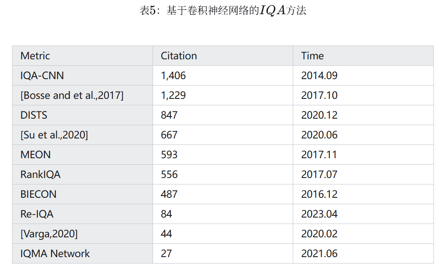Click the [Varga,2020] reference
Viewport: 442px width, 270px height.
pos(49,234)
